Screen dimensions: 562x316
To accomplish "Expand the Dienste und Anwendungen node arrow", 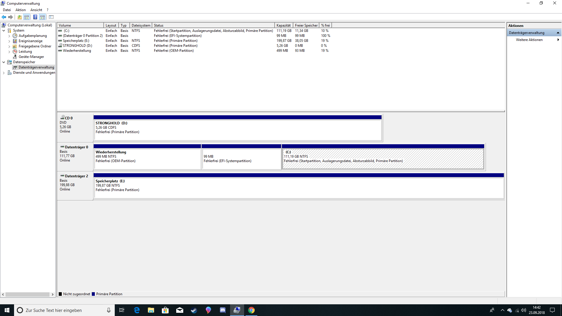I will [x=4, y=73].
